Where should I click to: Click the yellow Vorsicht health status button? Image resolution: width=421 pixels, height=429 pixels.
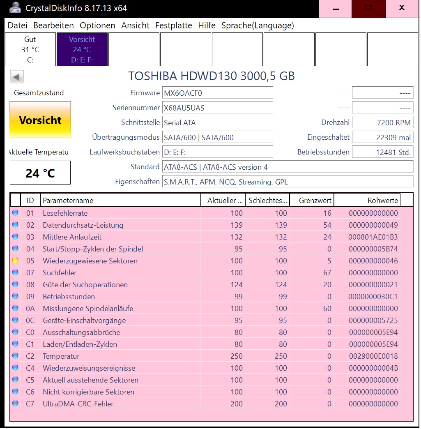[40, 120]
